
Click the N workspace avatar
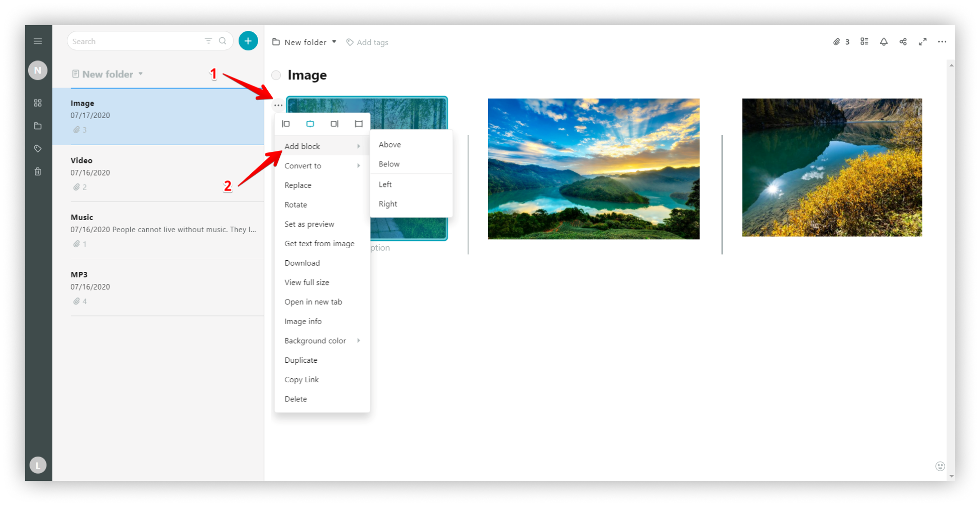[x=38, y=71]
